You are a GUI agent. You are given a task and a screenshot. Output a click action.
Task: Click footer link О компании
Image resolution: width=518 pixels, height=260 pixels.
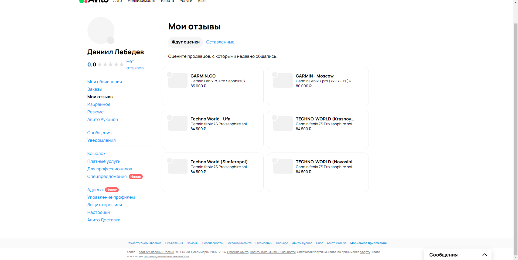264,243
